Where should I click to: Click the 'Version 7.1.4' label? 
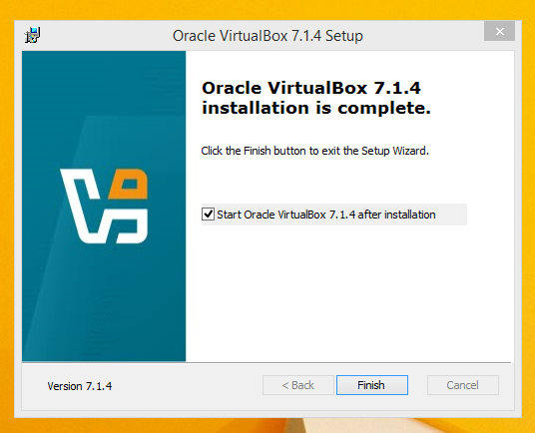pos(80,386)
